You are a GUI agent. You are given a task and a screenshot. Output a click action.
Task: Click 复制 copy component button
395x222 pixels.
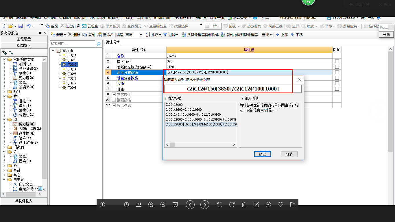pos(89,35)
